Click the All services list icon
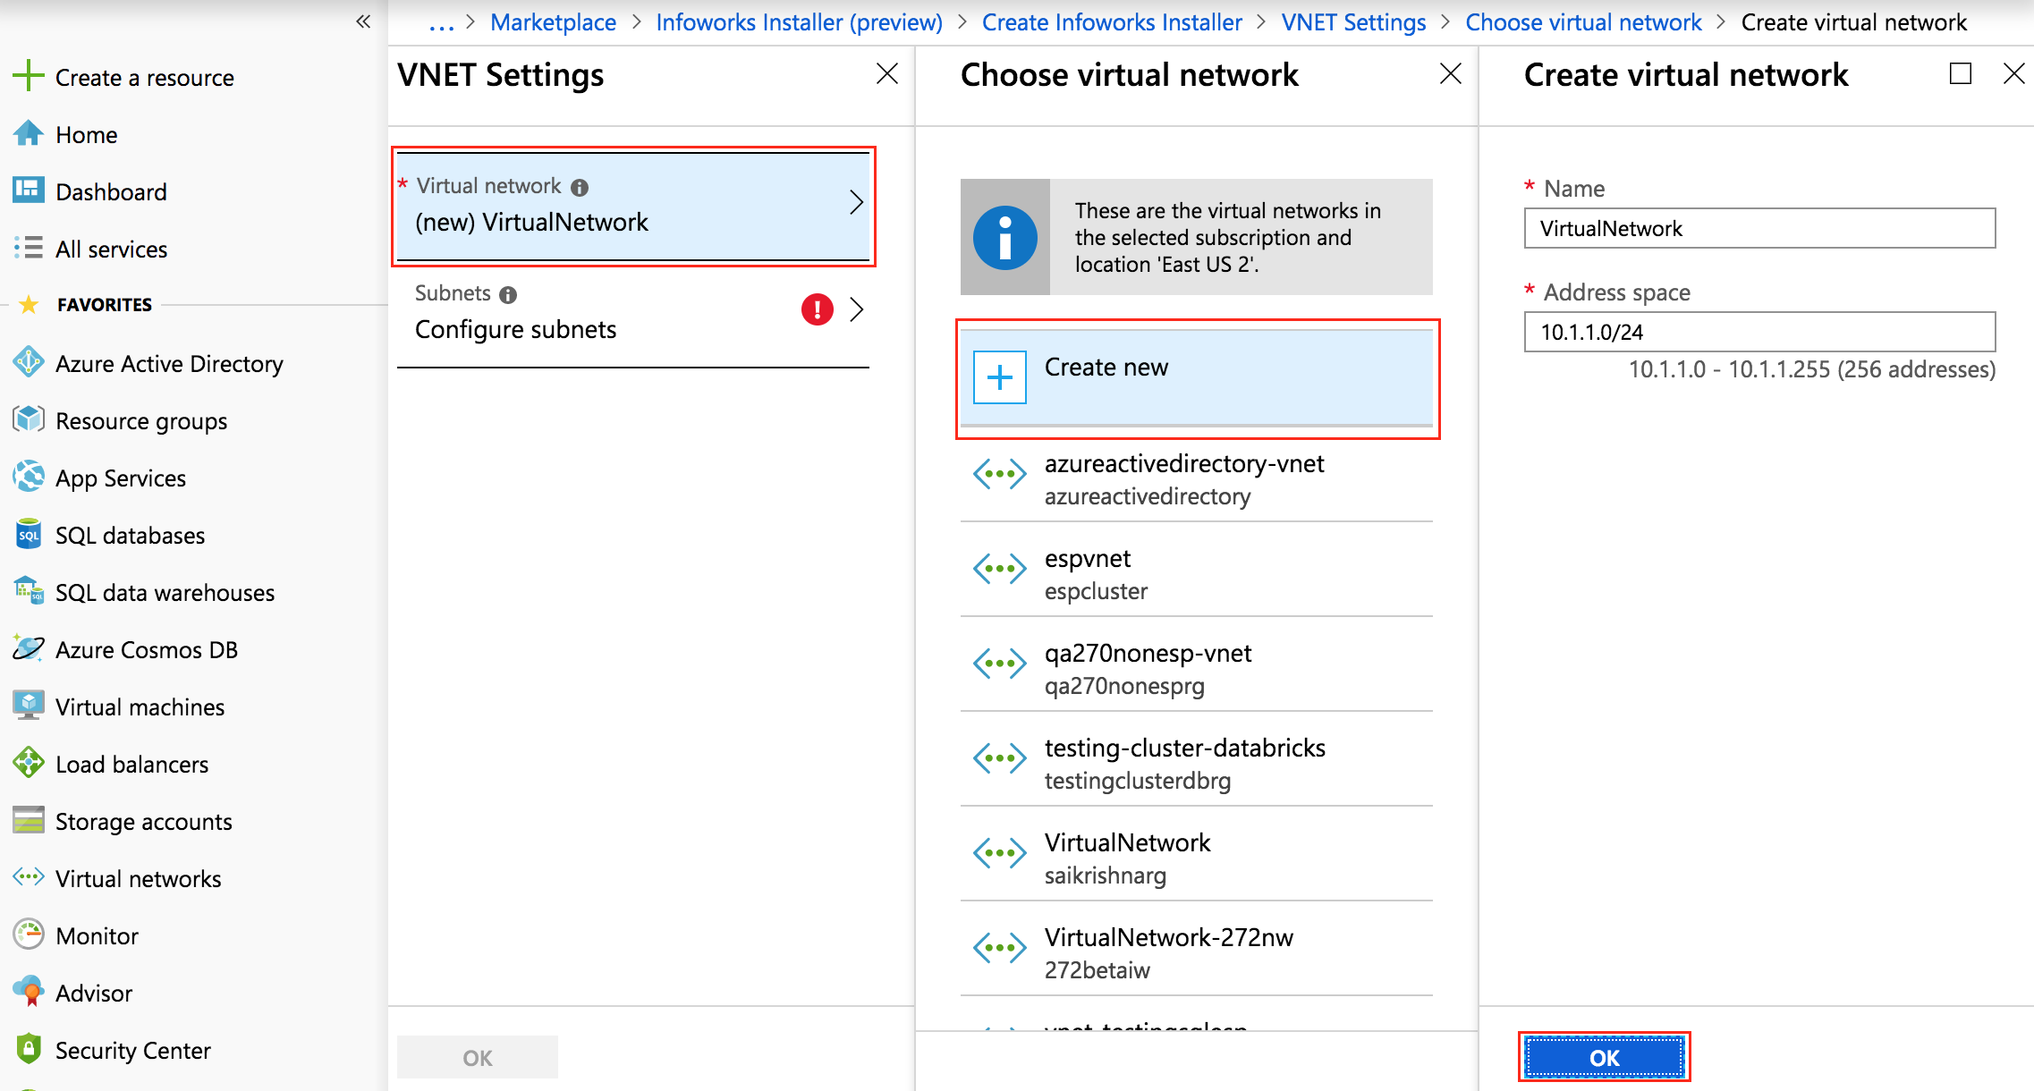This screenshot has height=1091, width=2034. click(x=29, y=248)
